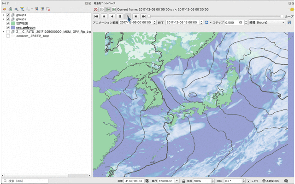Expand the group1 tree node
This screenshot has height=184, width=295.
click(3, 15)
